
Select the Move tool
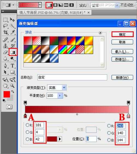point(12,19)
